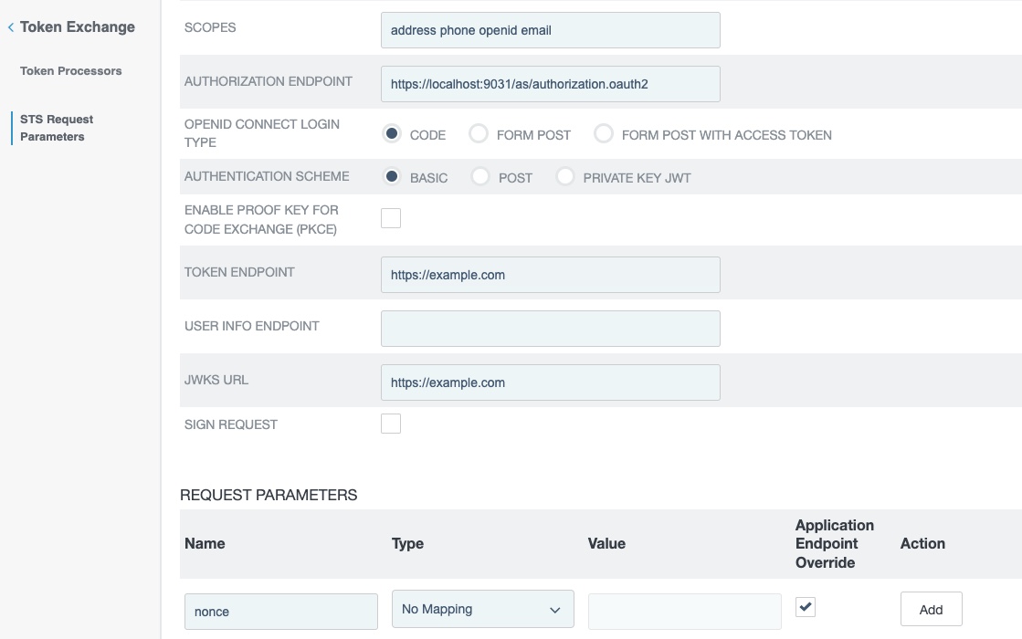Select PRIVATE KEY JWT authentication scheme
This screenshot has height=639, width=1022.
(565, 176)
